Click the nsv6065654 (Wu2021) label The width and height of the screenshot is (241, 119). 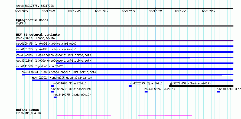click(x=160, y=89)
